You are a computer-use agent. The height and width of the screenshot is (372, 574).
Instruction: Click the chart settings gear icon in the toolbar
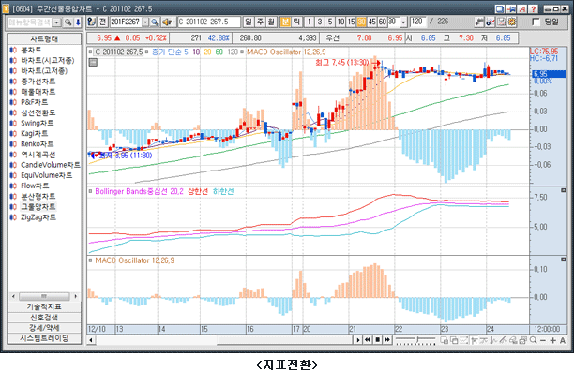512,22
